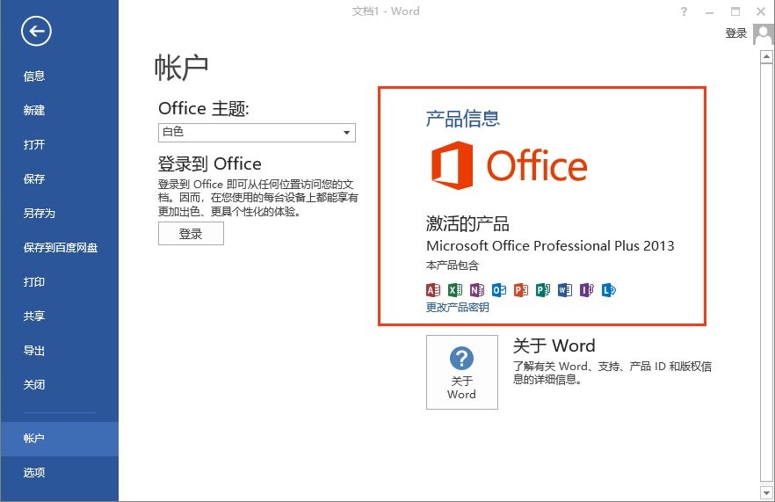This screenshot has height=502, width=775.
Task: Click the user avatar icon at top right
Action: tap(763, 34)
